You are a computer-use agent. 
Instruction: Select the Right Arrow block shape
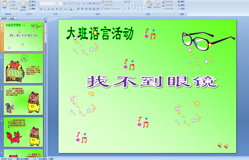pyautogui.click(x=138, y=5)
